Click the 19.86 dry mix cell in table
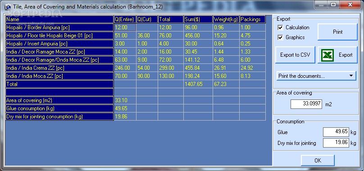The height and width of the screenshot is (171, 364). (x=125, y=117)
